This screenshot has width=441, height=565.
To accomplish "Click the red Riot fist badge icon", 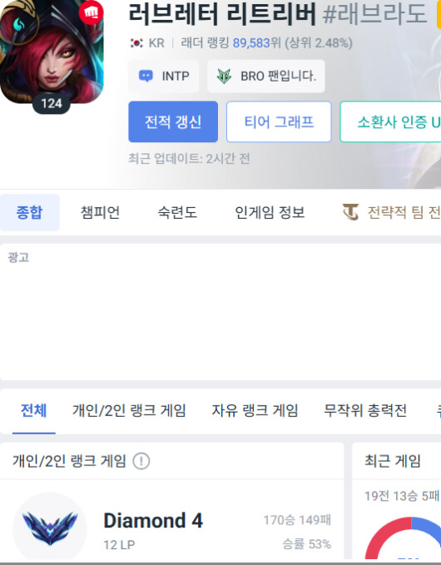I will (92, 12).
